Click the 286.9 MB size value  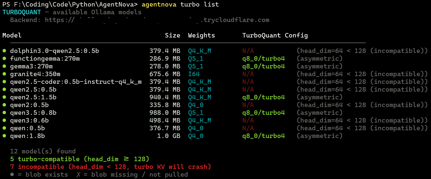point(165,59)
